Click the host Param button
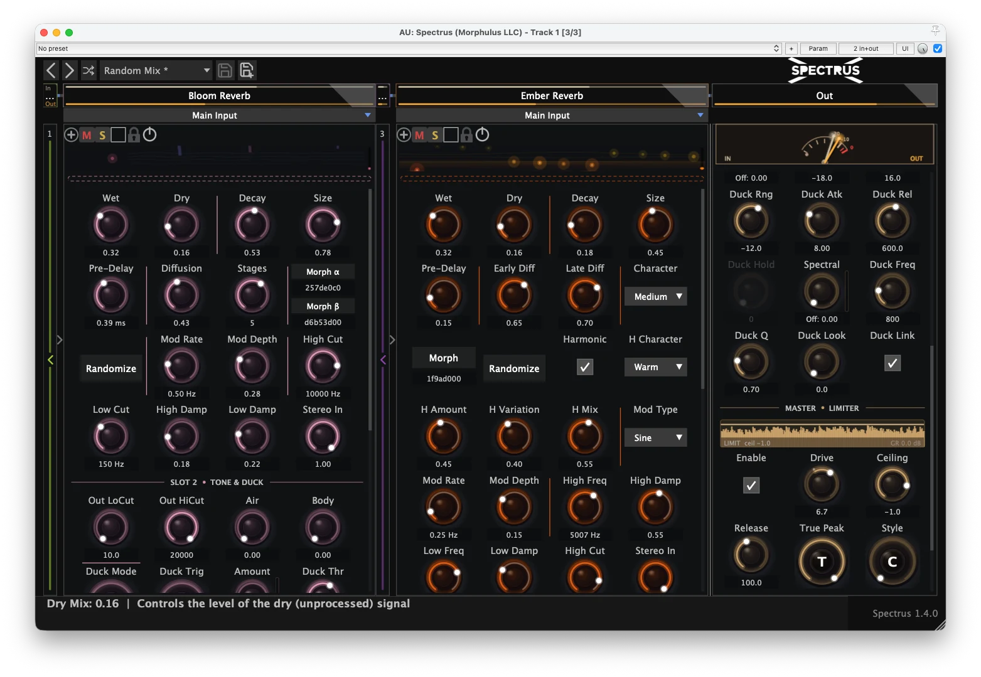The height and width of the screenshot is (677, 981). 818,48
